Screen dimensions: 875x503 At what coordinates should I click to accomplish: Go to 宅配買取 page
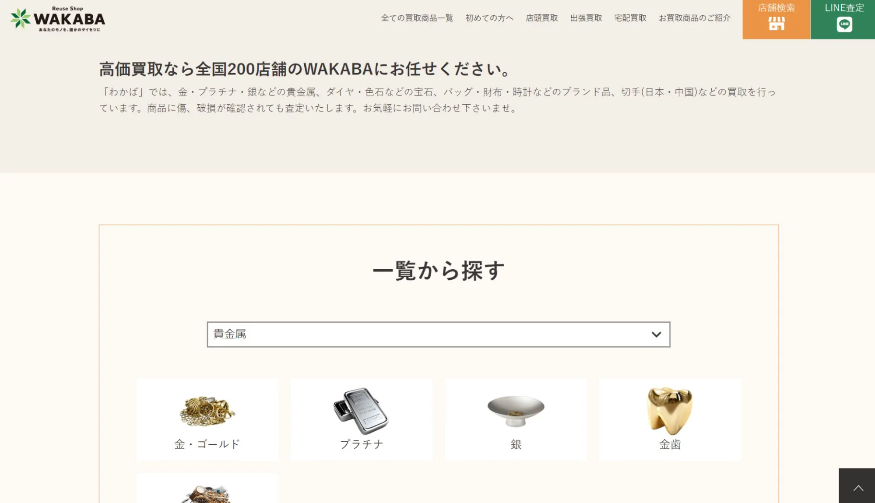[630, 18]
